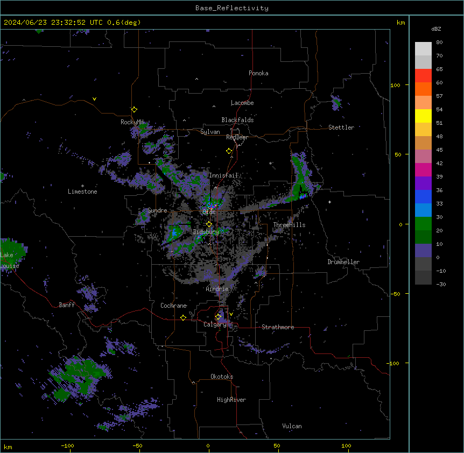Click the HighRiver city label
The image size is (464, 453).
[231, 400]
